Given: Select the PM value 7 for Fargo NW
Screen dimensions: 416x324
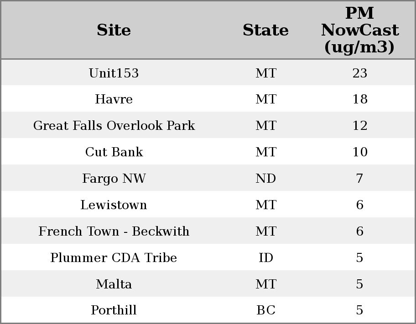Looking at the screenshot, I should coord(359,179).
